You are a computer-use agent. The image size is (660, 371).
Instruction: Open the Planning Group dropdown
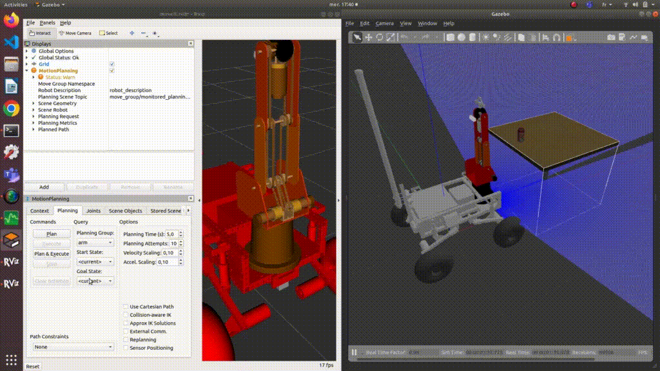coord(95,242)
